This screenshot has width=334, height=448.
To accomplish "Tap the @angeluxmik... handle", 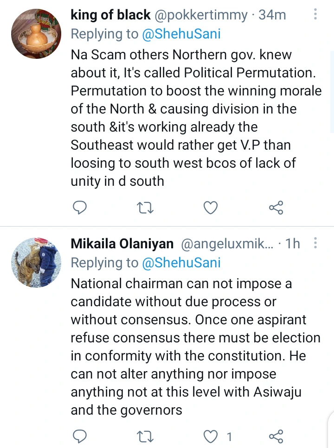I will click(227, 244).
